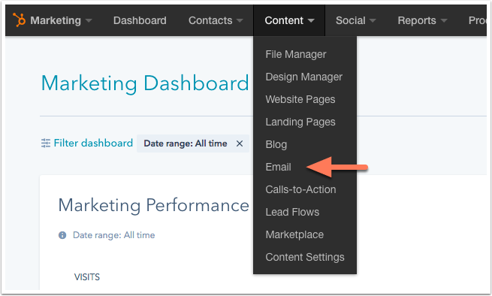Remove the Date range: All time filter
This screenshot has height=296, width=492.
tap(240, 143)
